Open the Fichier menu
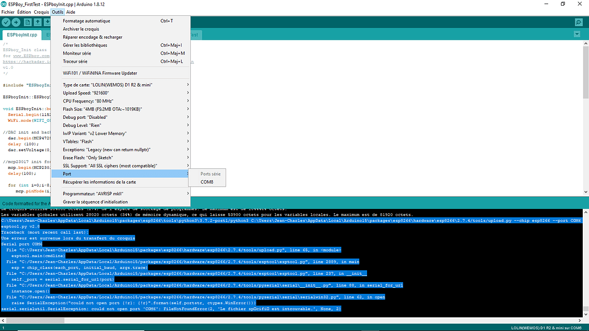589x331 pixels. [x=7, y=11]
